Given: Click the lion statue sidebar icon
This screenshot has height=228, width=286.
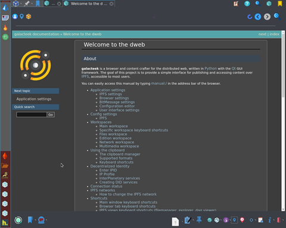Looking at the screenshot, I should (x=5, y=175).
